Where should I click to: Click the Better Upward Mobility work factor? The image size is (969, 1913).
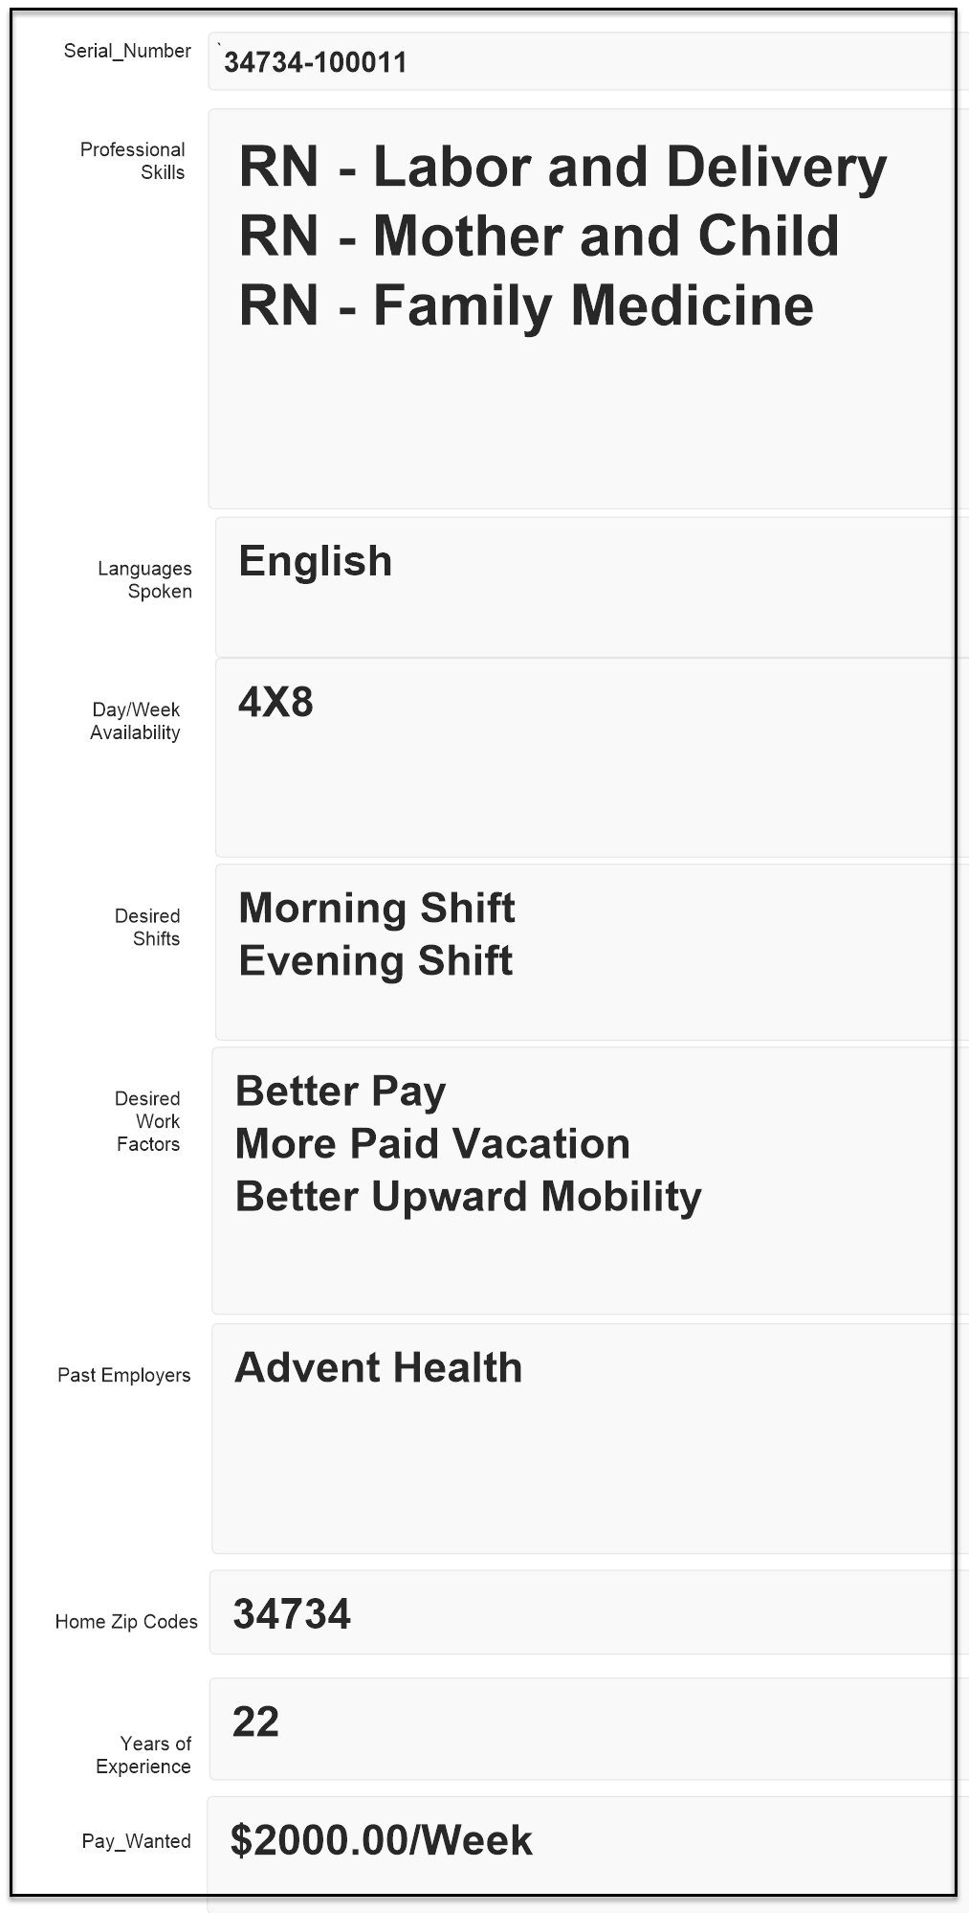[x=468, y=1196]
